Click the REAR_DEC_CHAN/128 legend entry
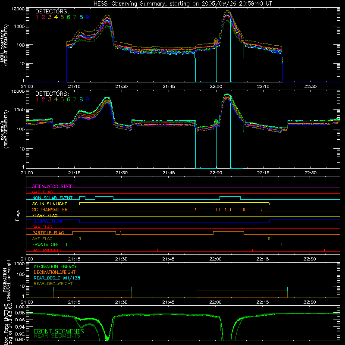Viewport: 345px width, 345px height. [x=57, y=278]
